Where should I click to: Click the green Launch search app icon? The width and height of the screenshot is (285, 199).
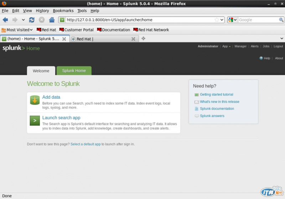tap(35, 121)
